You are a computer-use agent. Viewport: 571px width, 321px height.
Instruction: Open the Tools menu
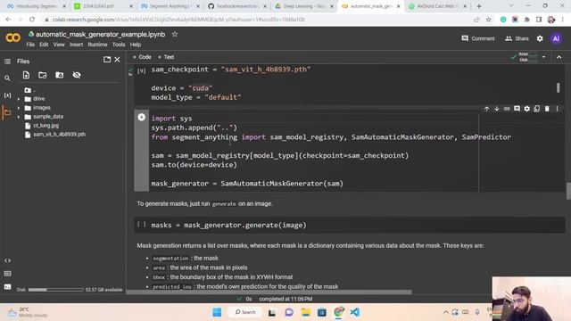[119, 45]
